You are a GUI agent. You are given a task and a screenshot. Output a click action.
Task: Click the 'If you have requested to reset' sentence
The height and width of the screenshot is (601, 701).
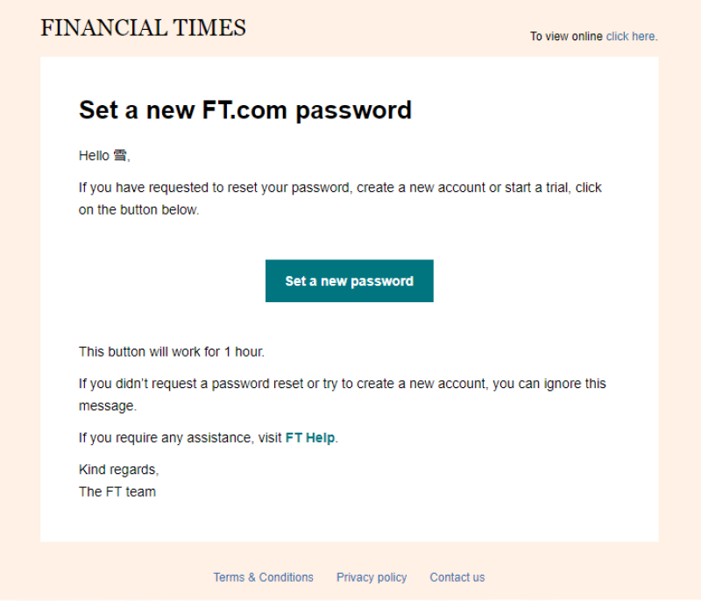[x=340, y=187]
